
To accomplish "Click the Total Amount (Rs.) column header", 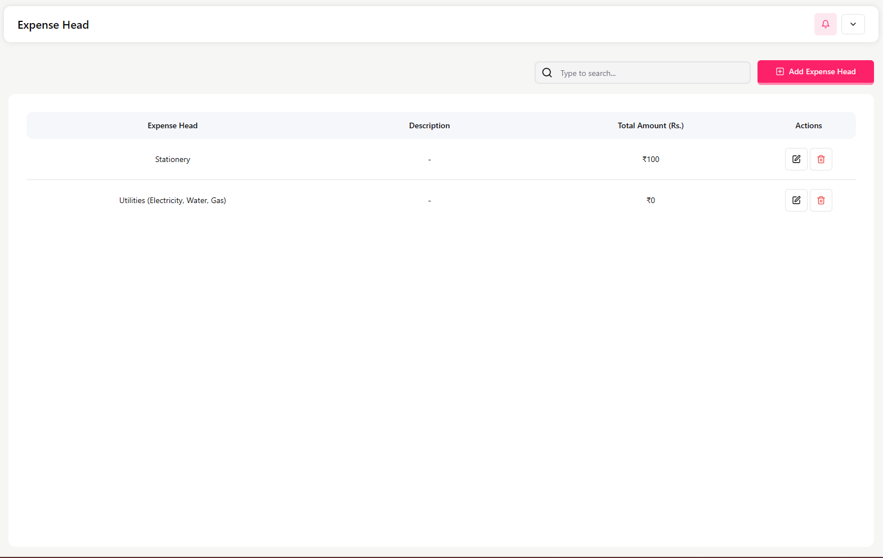I will (x=650, y=125).
